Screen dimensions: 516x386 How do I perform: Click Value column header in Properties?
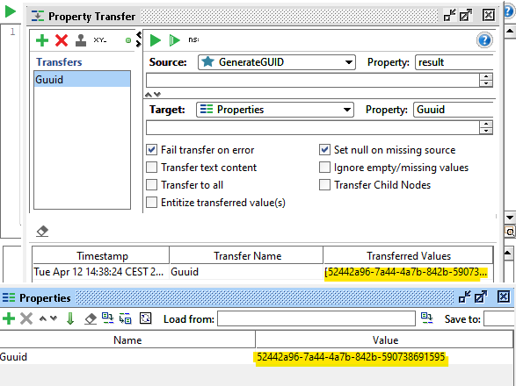(384, 340)
